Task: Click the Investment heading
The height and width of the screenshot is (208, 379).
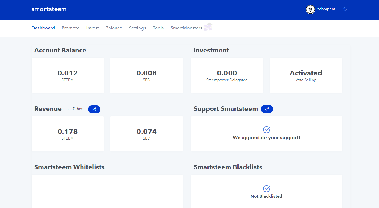Action: [x=211, y=50]
